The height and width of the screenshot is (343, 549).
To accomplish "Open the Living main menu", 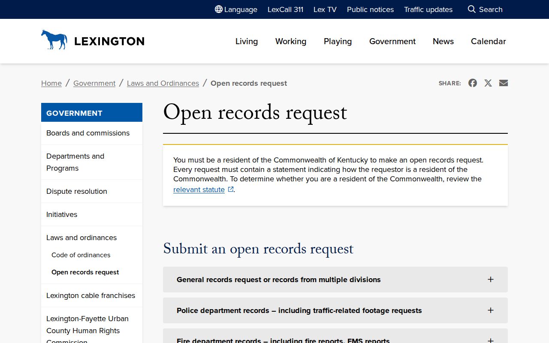I will [x=247, y=42].
